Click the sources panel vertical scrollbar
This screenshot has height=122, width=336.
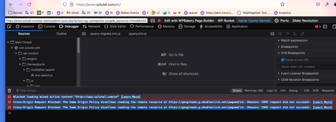[x=78, y=45]
